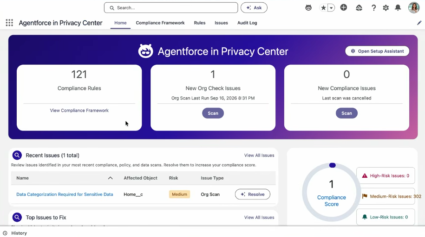Sort by the Name column chevron

click(x=111, y=178)
